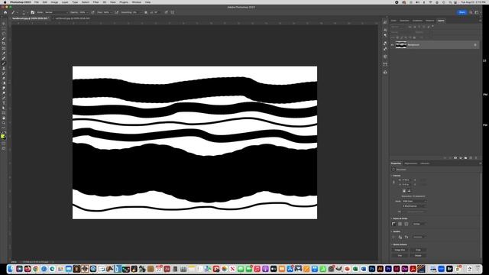Toggle pressure for size
The image size is (489, 275).
coord(166,12)
